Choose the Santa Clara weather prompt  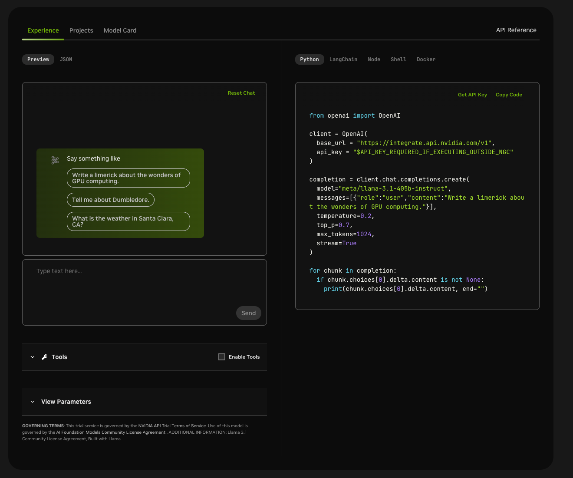(x=128, y=221)
